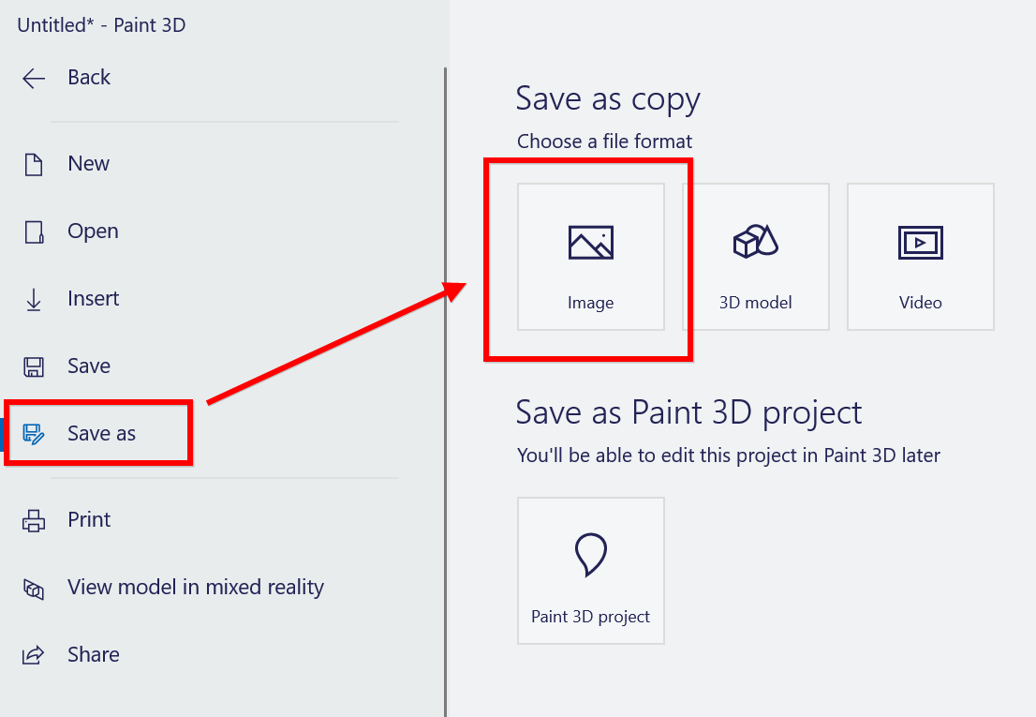The image size is (1036, 717).
Task: Click the Save as disk-with-pencil icon
Action: [x=34, y=434]
